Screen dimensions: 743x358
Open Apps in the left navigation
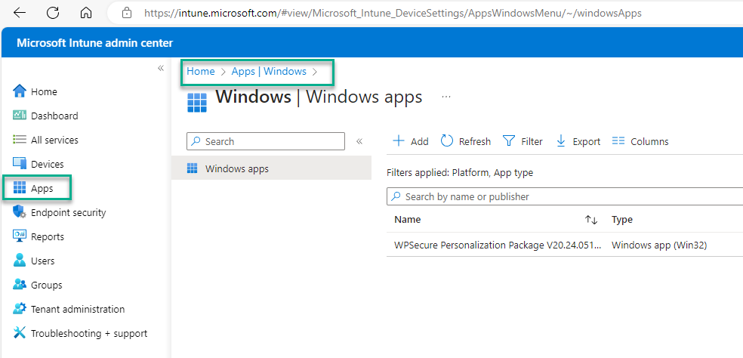click(42, 188)
